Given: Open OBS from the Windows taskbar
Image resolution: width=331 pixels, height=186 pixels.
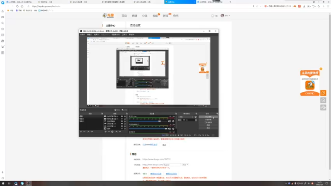Looking at the screenshot, I should tap(29, 184).
